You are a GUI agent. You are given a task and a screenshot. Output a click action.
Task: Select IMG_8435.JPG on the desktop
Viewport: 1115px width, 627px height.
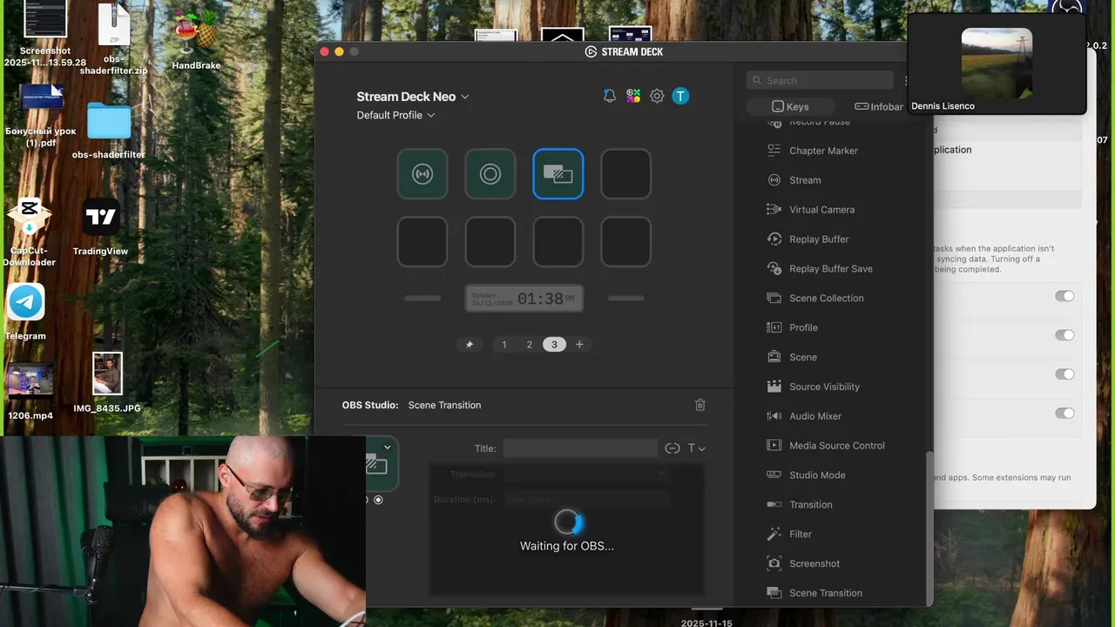(107, 383)
